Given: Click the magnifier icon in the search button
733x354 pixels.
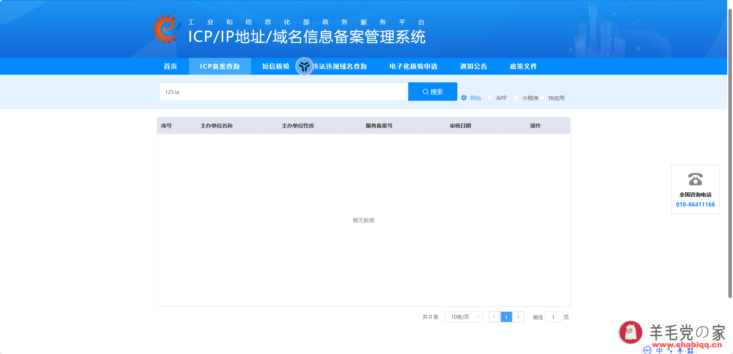Looking at the screenshot, I should click(425, 91).
